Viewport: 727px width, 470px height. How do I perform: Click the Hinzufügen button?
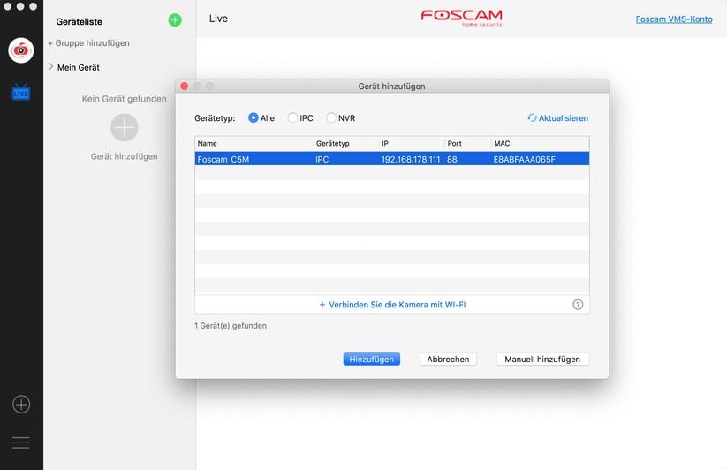(x=371, y=360)
